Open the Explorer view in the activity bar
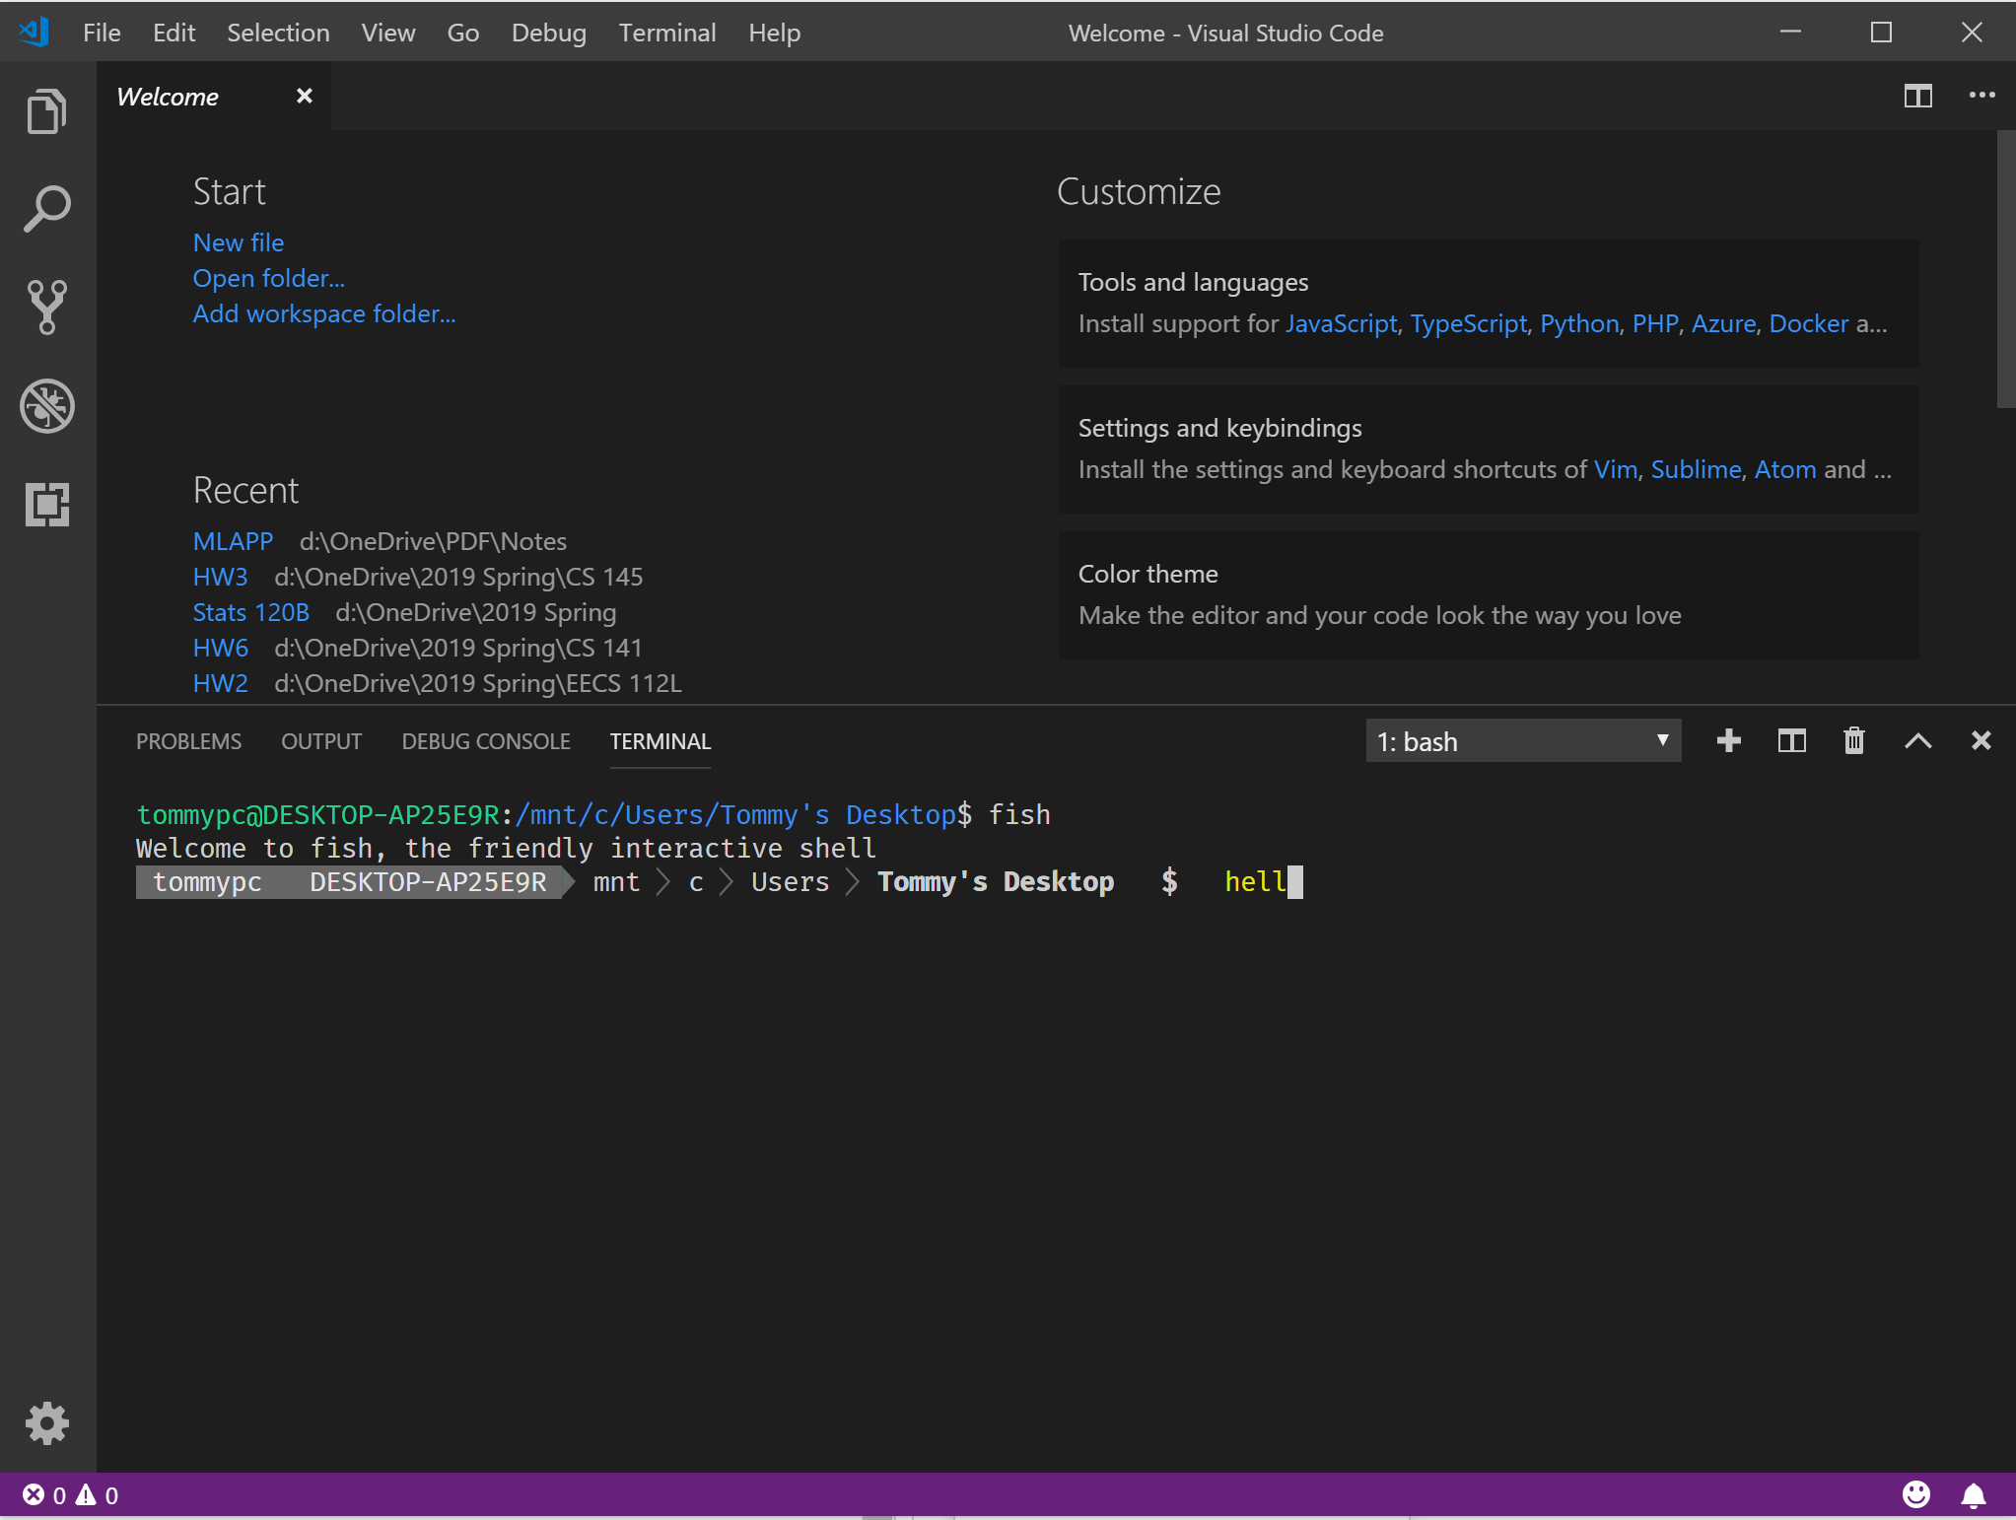Image resolution: width=2016 pixels, height=1520 pixels. pyautogui.click(x=45, y=109)
